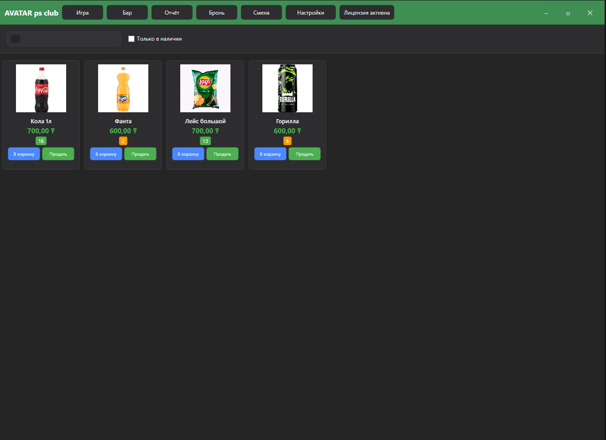Click the orange stock badge 2 under Фанта
The width and height of the screenshot is (606, 440).
tap(123, 141)
